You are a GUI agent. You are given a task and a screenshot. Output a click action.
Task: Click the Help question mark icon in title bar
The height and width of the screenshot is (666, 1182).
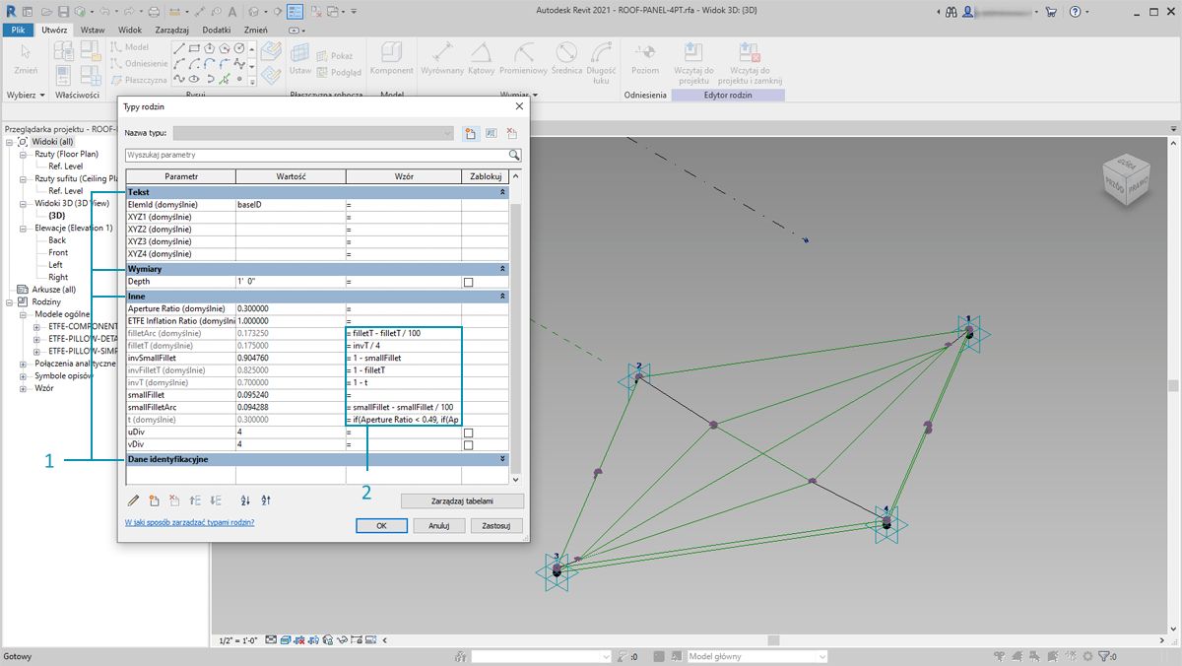1075,12
